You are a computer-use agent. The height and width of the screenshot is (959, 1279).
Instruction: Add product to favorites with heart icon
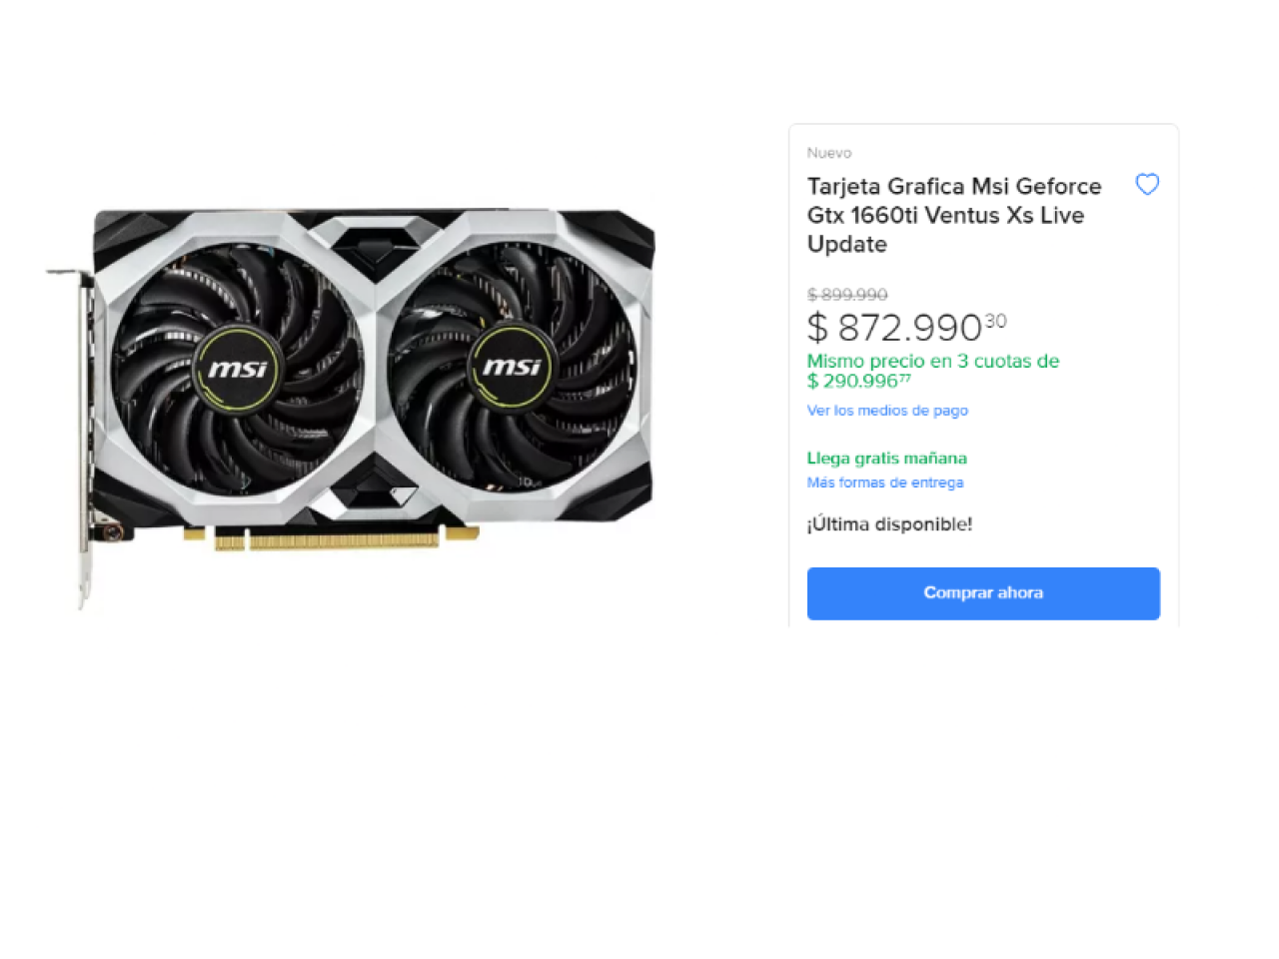[x=1147, y=184]
